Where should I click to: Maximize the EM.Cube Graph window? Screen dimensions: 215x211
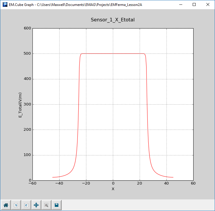click(194, 5)
